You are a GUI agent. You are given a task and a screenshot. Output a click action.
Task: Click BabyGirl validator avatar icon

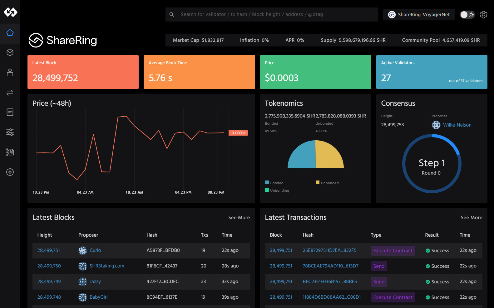[83, 297]
